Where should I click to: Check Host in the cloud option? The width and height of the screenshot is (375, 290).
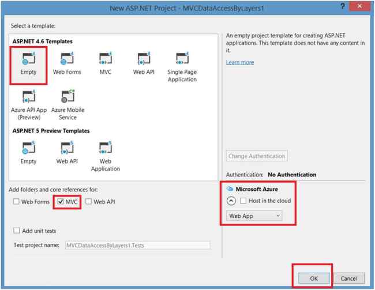coord(243,201)
